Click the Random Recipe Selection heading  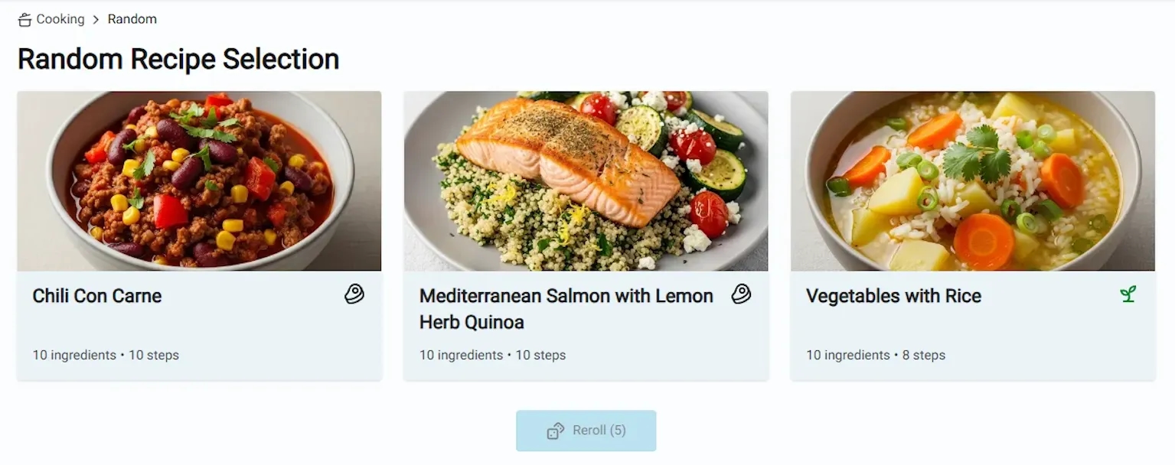(178, 59)
